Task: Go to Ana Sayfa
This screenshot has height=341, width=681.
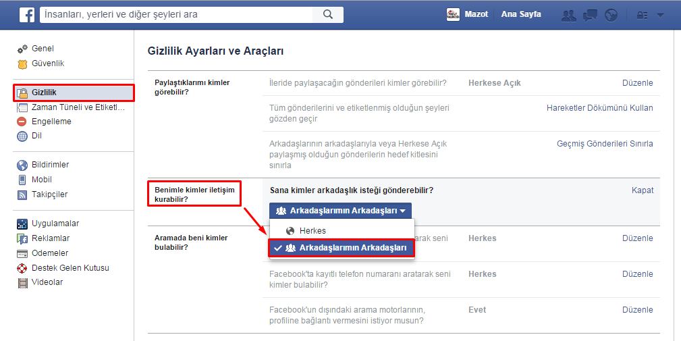Action: pyautogui.click(x=520, y=14)
